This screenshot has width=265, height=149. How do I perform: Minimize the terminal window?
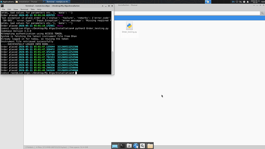(106, 6)
